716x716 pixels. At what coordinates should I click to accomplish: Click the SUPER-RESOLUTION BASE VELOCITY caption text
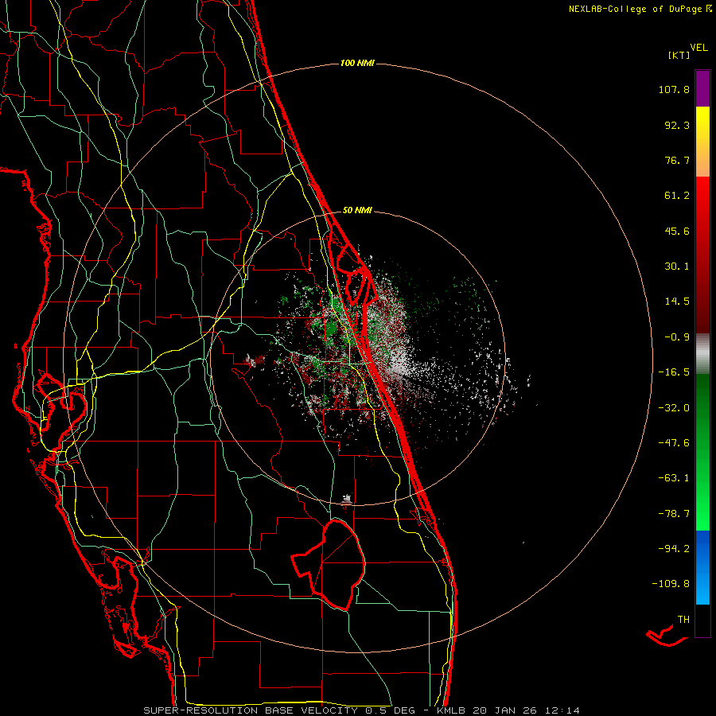pyautogui.click(x=251, y=710)
